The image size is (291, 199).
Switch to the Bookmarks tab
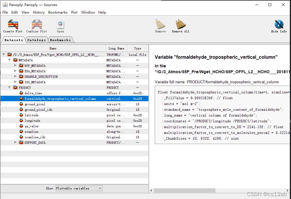[61, 40]
